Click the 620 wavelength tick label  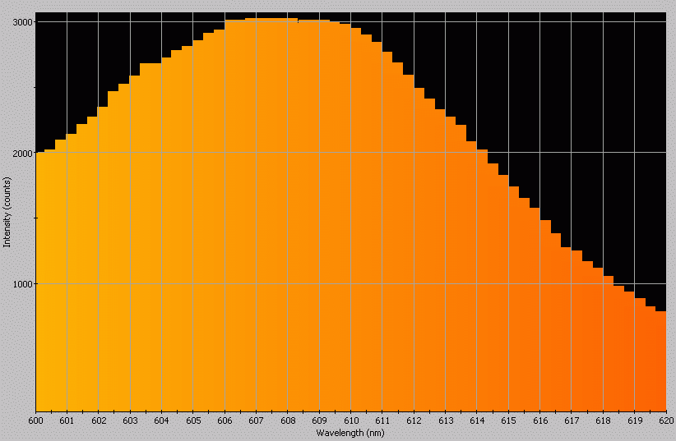coord(666,420)
